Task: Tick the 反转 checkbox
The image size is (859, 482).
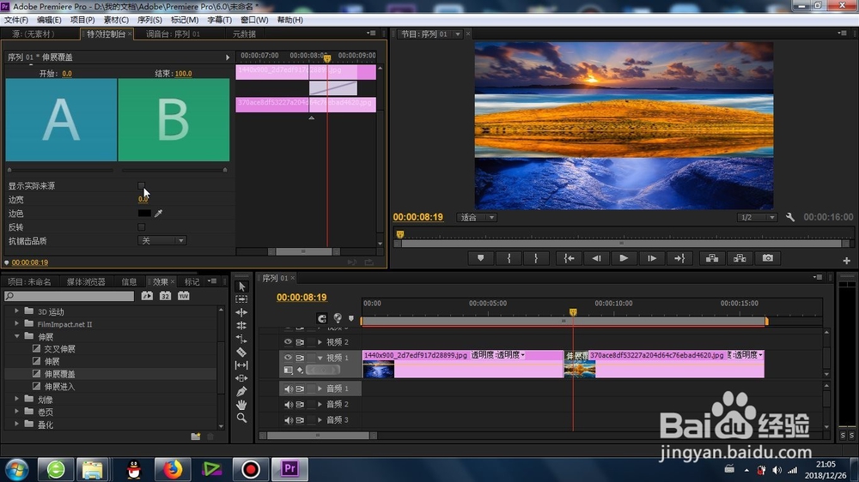Action: point(142,227)
